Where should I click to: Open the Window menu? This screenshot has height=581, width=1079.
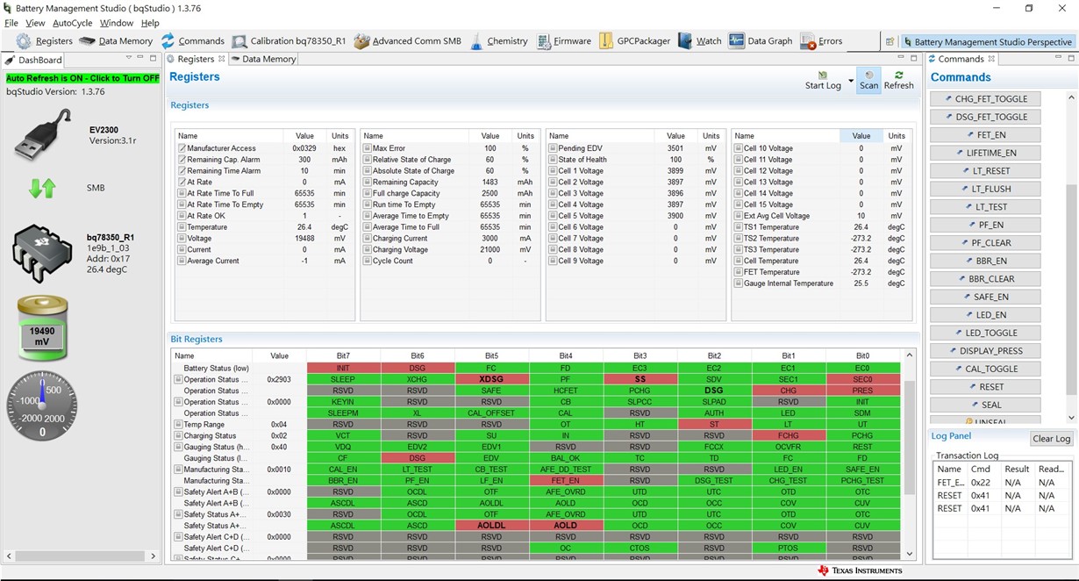117,23
